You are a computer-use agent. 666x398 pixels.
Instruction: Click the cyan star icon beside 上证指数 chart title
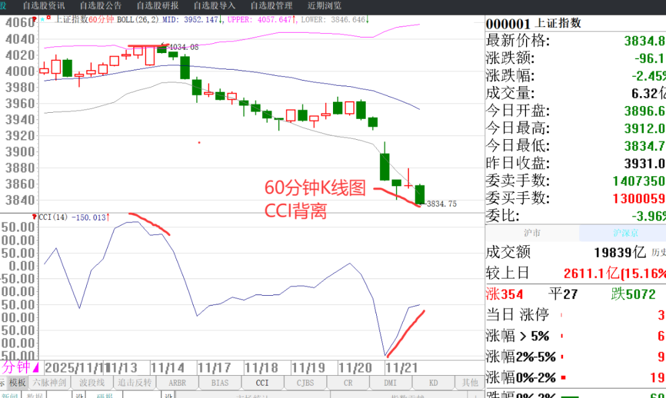click(x=43, y=19)
